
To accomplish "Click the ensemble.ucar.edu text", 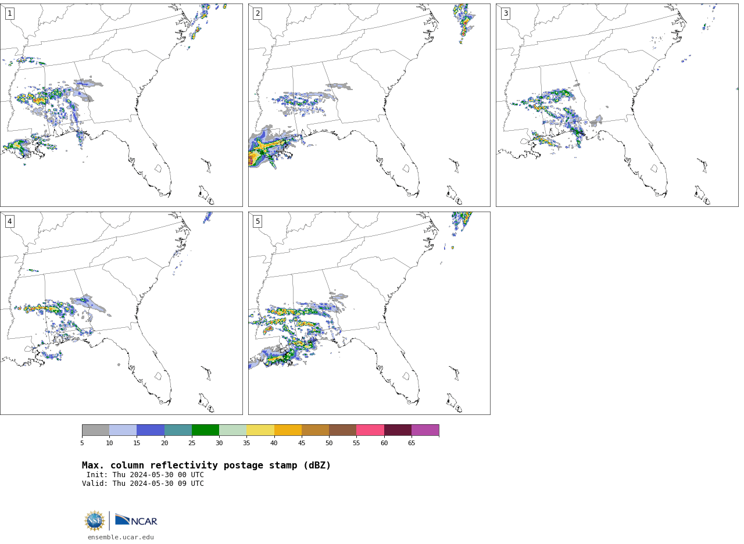I will (x=121, y=538).
